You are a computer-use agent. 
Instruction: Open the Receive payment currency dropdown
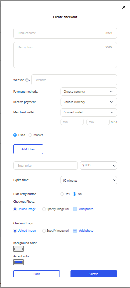click(89, 102)
